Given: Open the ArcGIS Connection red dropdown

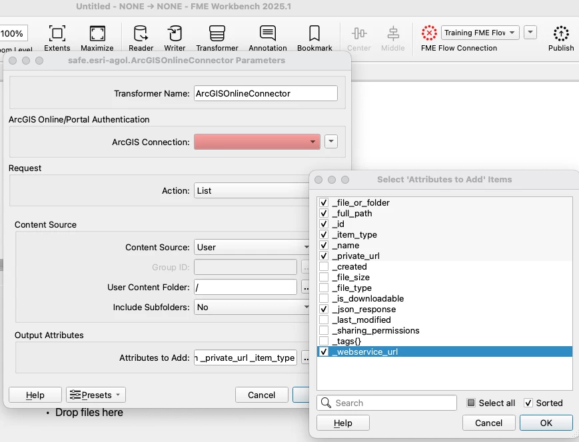Looking at the screenshot, I should [257, 142].
